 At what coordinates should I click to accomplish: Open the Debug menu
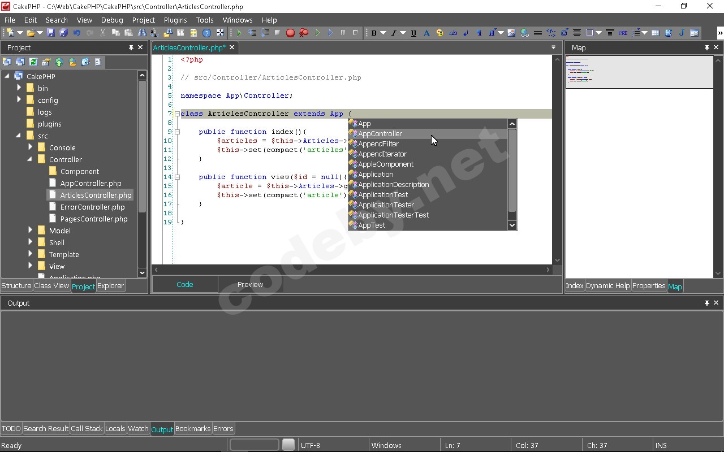click(111, 20)
